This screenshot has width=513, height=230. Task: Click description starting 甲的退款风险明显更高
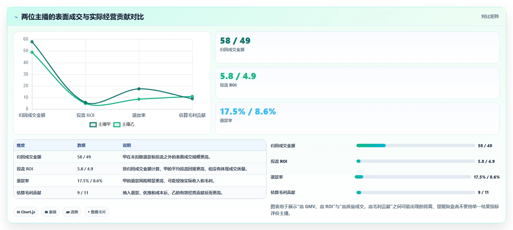coord(169,181)
